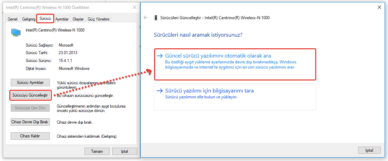Screen dimensions: 388x161
Task: Click the Sürücü Ayrıntıları button
Action: click(x=30, y=83)
